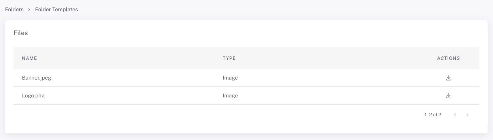Sort by the NAME column header
Screen dimensions: 493x140
tap(29, 58)
